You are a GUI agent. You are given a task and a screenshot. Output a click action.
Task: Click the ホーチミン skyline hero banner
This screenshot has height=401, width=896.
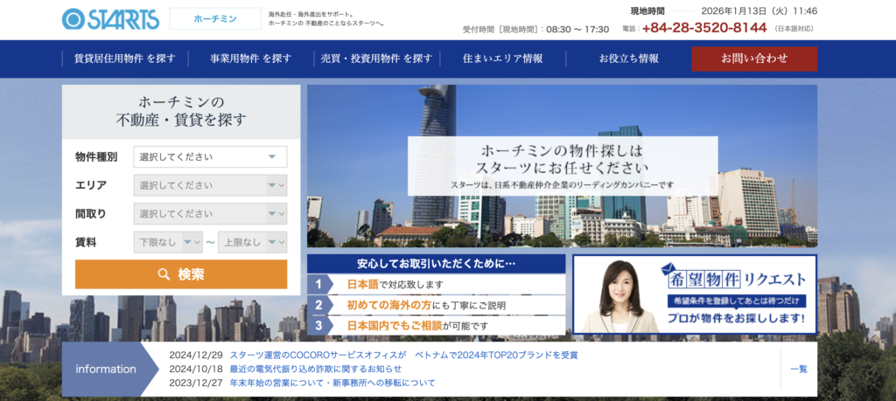(x=563, y=166)
